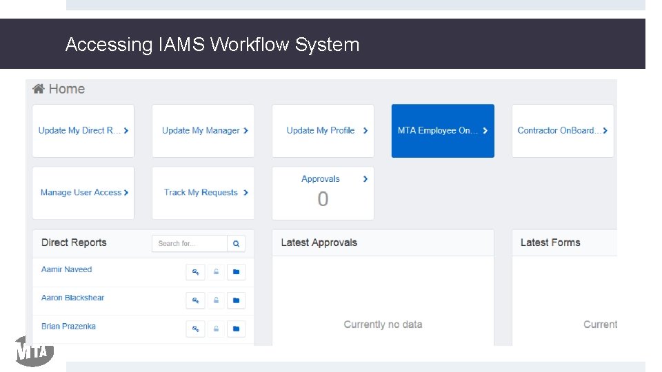Open Update My Manager tile label
This screenshot has height=372, width=662.
click(201, 131)
